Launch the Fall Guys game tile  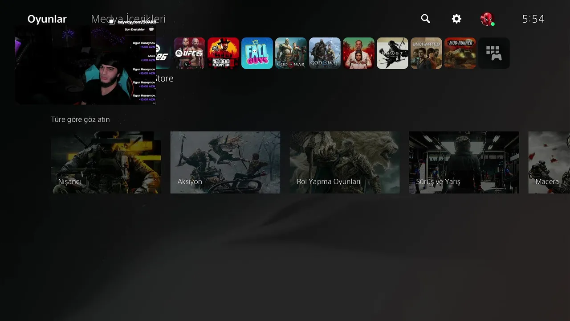pos(257,53)
